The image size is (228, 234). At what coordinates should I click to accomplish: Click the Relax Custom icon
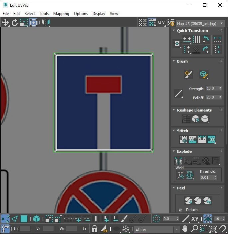coord(205,119)
